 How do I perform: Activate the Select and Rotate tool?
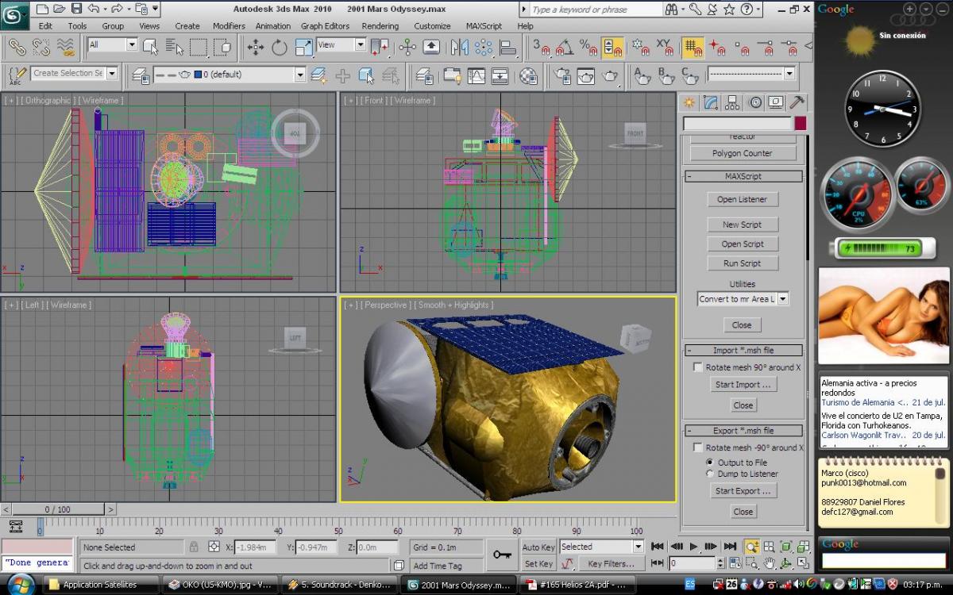[280, 47]
